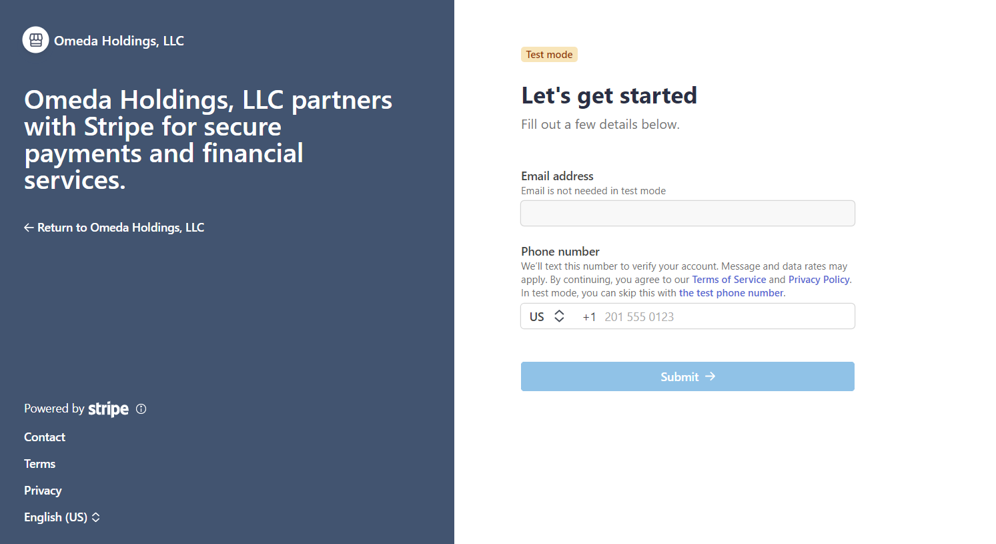
Task: Open the English (US) language selector
Action: tap(61, 517)
